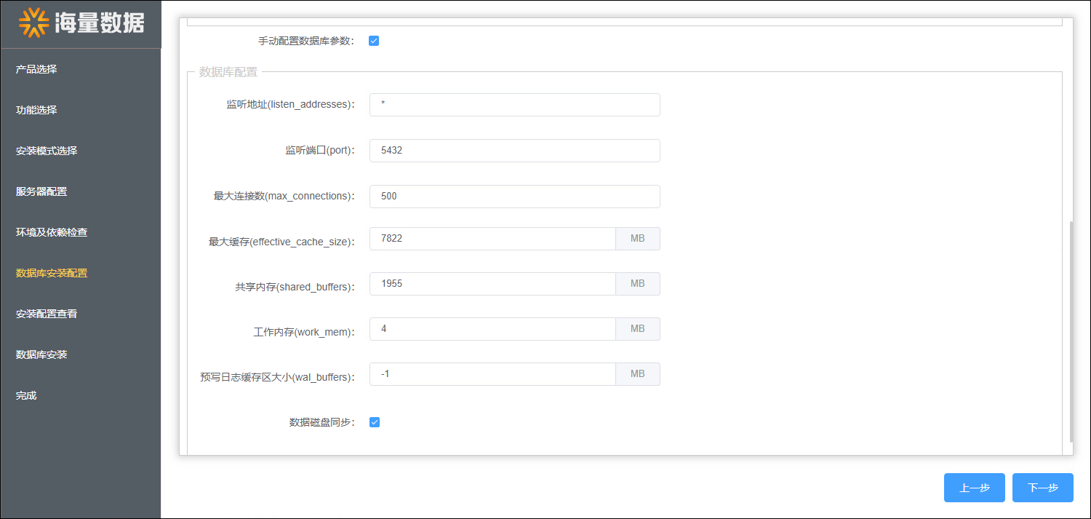This screenshot has height=519, width=1091.
Task: Click the 数据磁盘同步 label text
Action: click(x=321, y=422)
